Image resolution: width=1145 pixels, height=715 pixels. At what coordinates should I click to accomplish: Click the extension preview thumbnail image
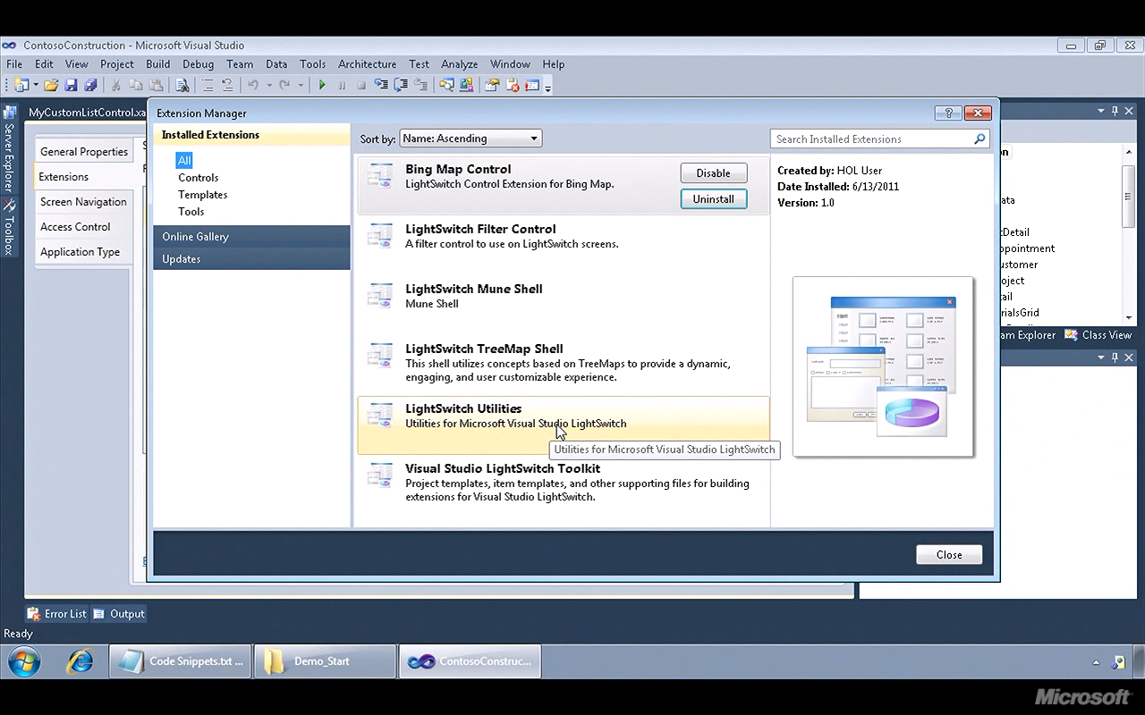coord(883,366)
